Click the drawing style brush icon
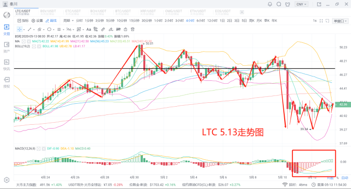Image resolution: width=351 pixels, height=189 pixels. point(96,29)
